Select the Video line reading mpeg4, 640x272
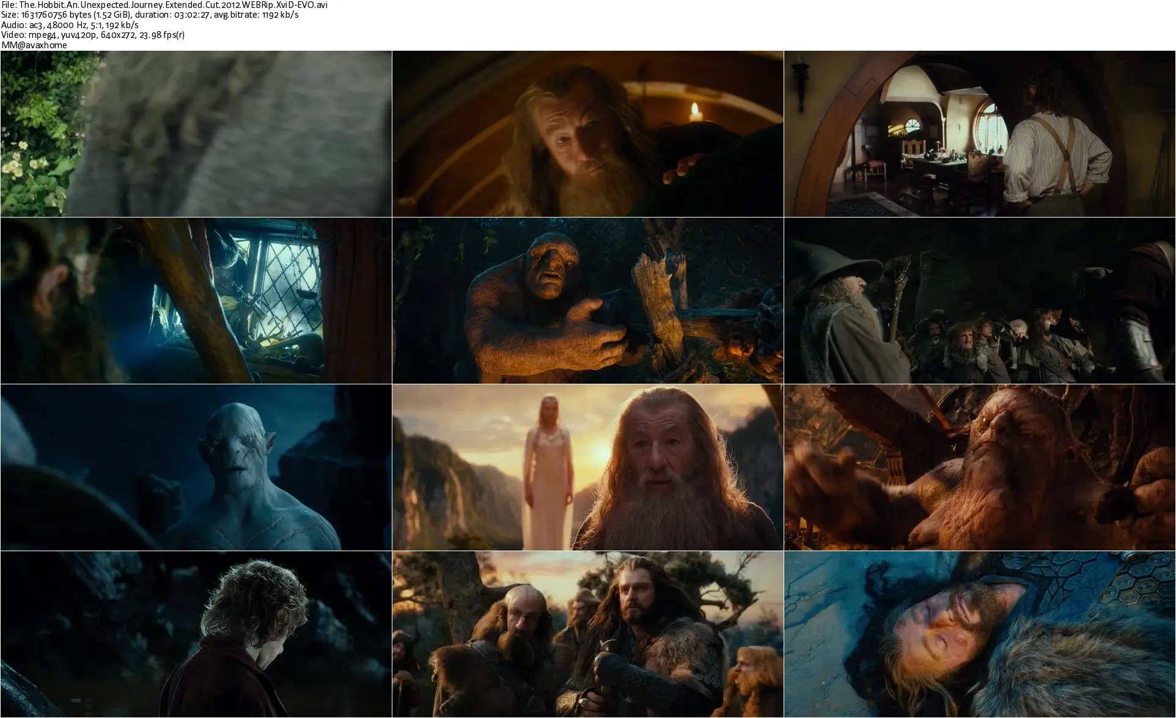Viewport: 1176px width, 718px height. point(93,35)
